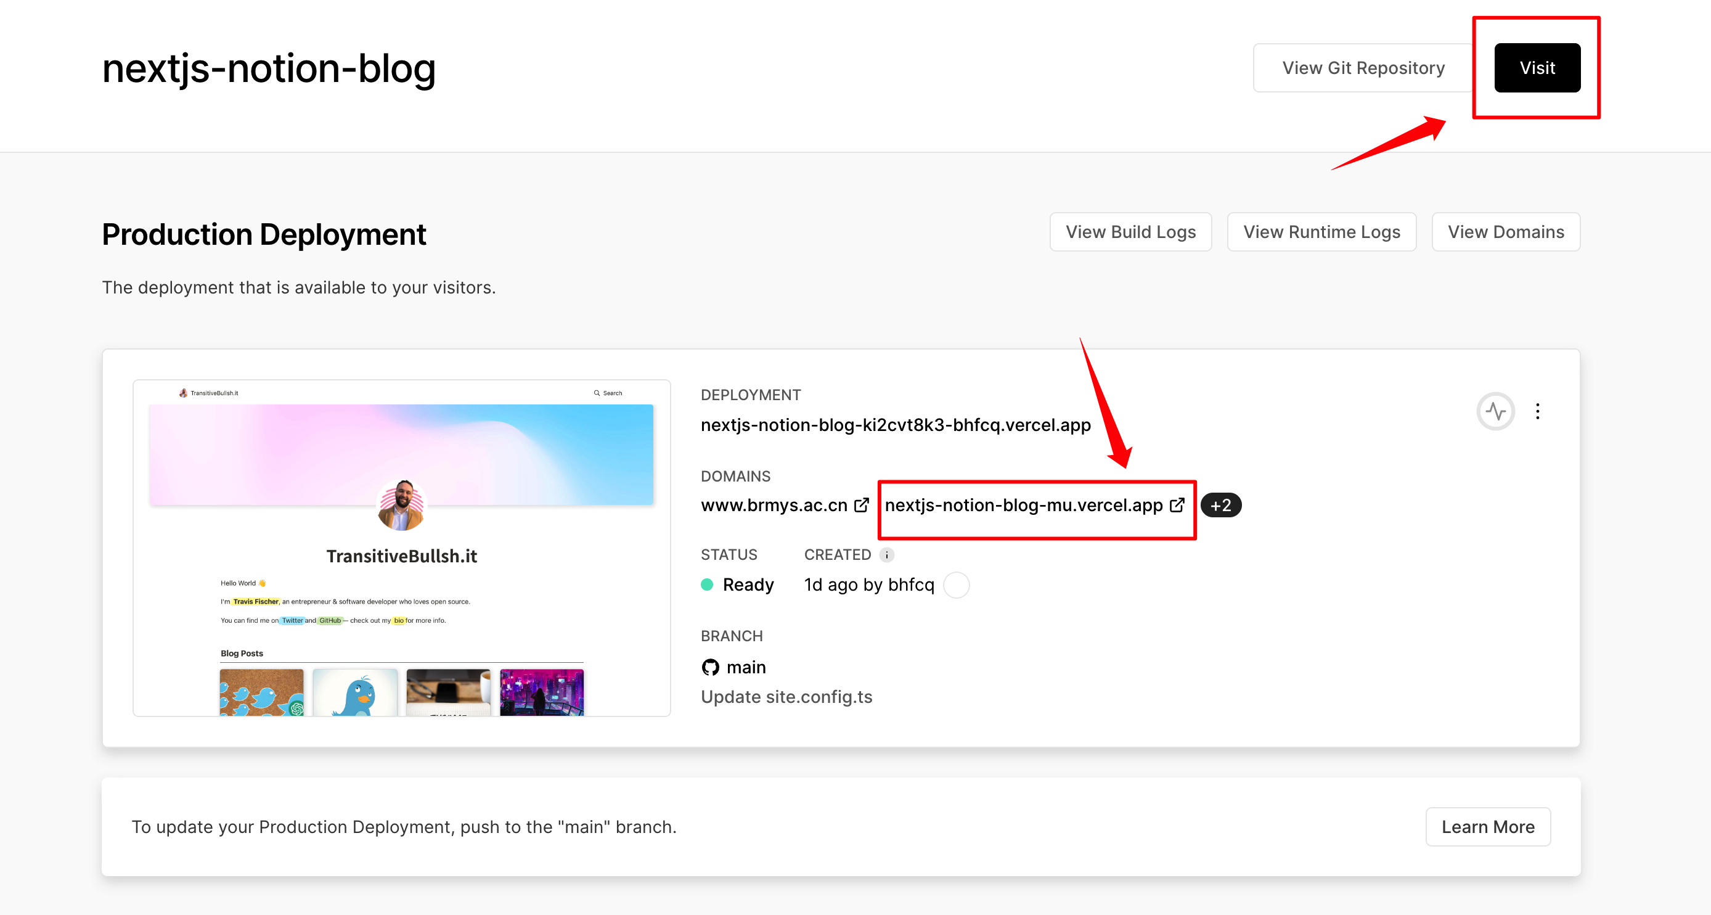The width and height of the screenshot is (1711, 915).
Task: Click the STATUS label
Action: tap(729, 555)
